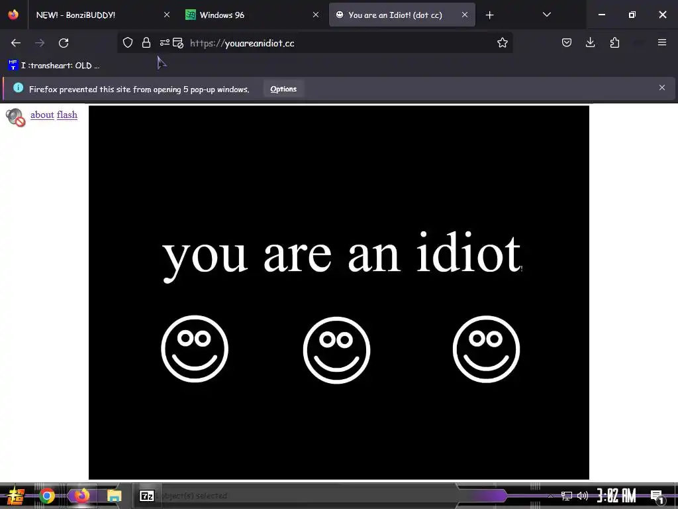Select the You are an Idiot! tab
Viewport: 678px width, 509px height.
(395, 15)
